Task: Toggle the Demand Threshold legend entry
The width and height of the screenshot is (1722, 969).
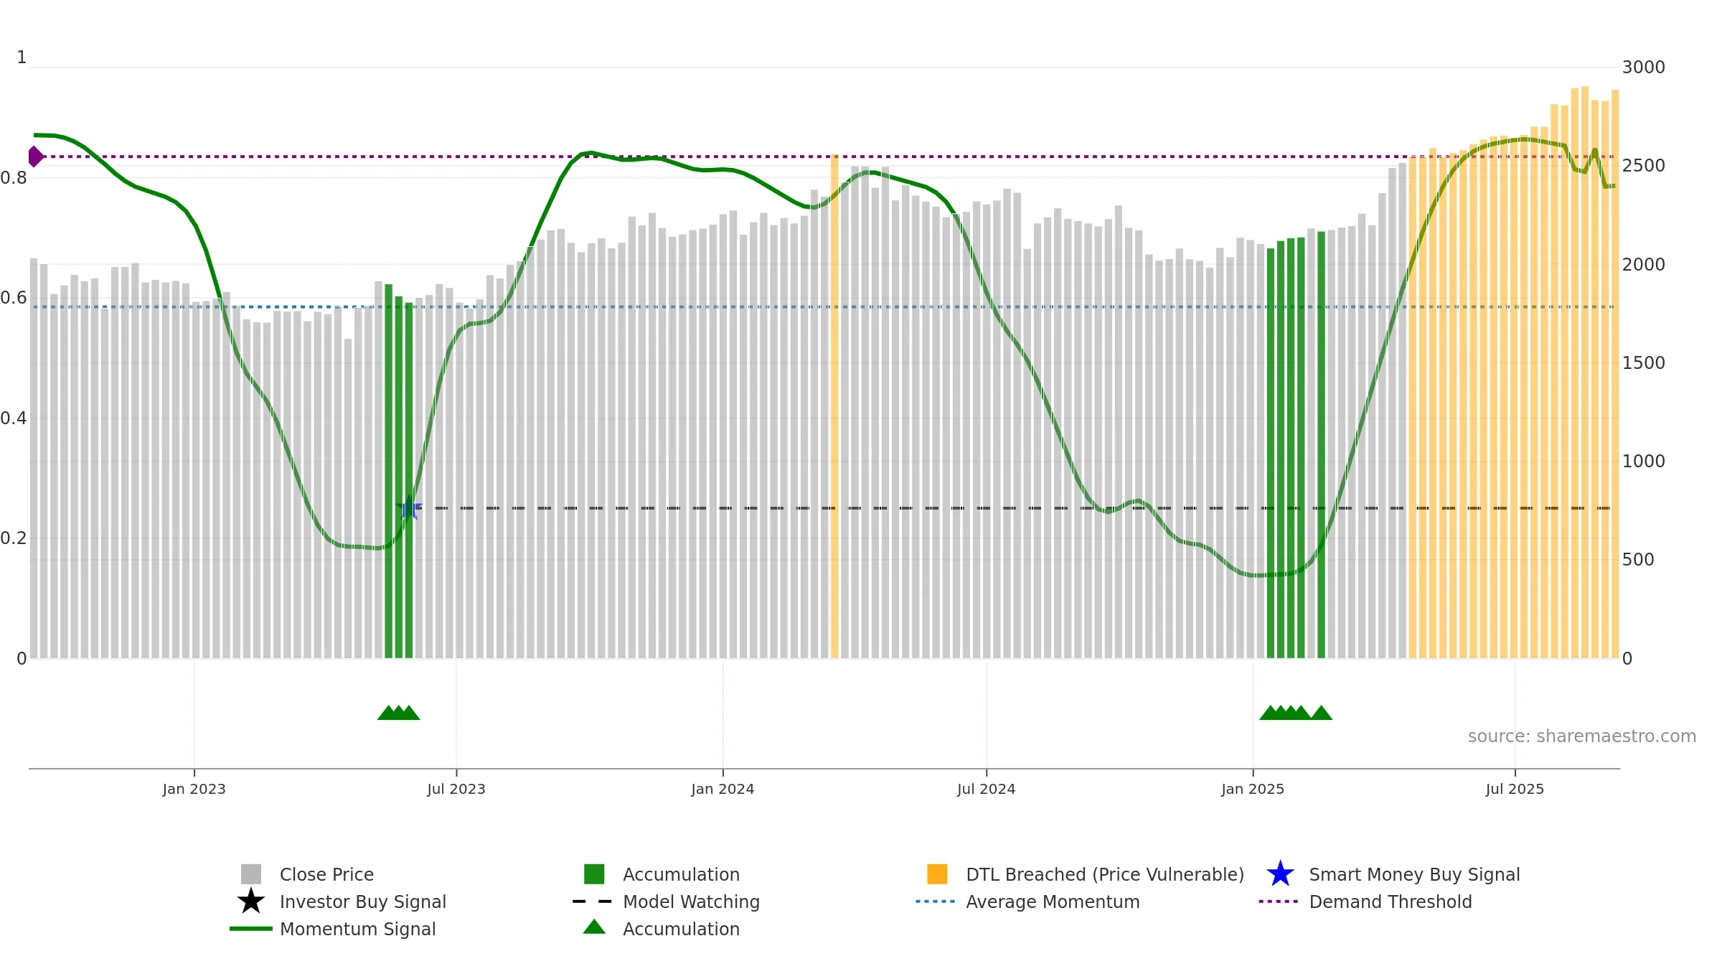Action: click(x=1390, y=902)
